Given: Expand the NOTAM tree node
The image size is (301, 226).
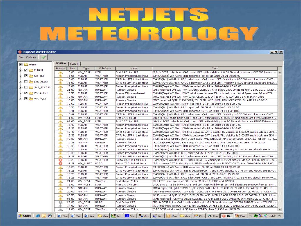Looking at the screenshot, I should click(x=20, y=76).
